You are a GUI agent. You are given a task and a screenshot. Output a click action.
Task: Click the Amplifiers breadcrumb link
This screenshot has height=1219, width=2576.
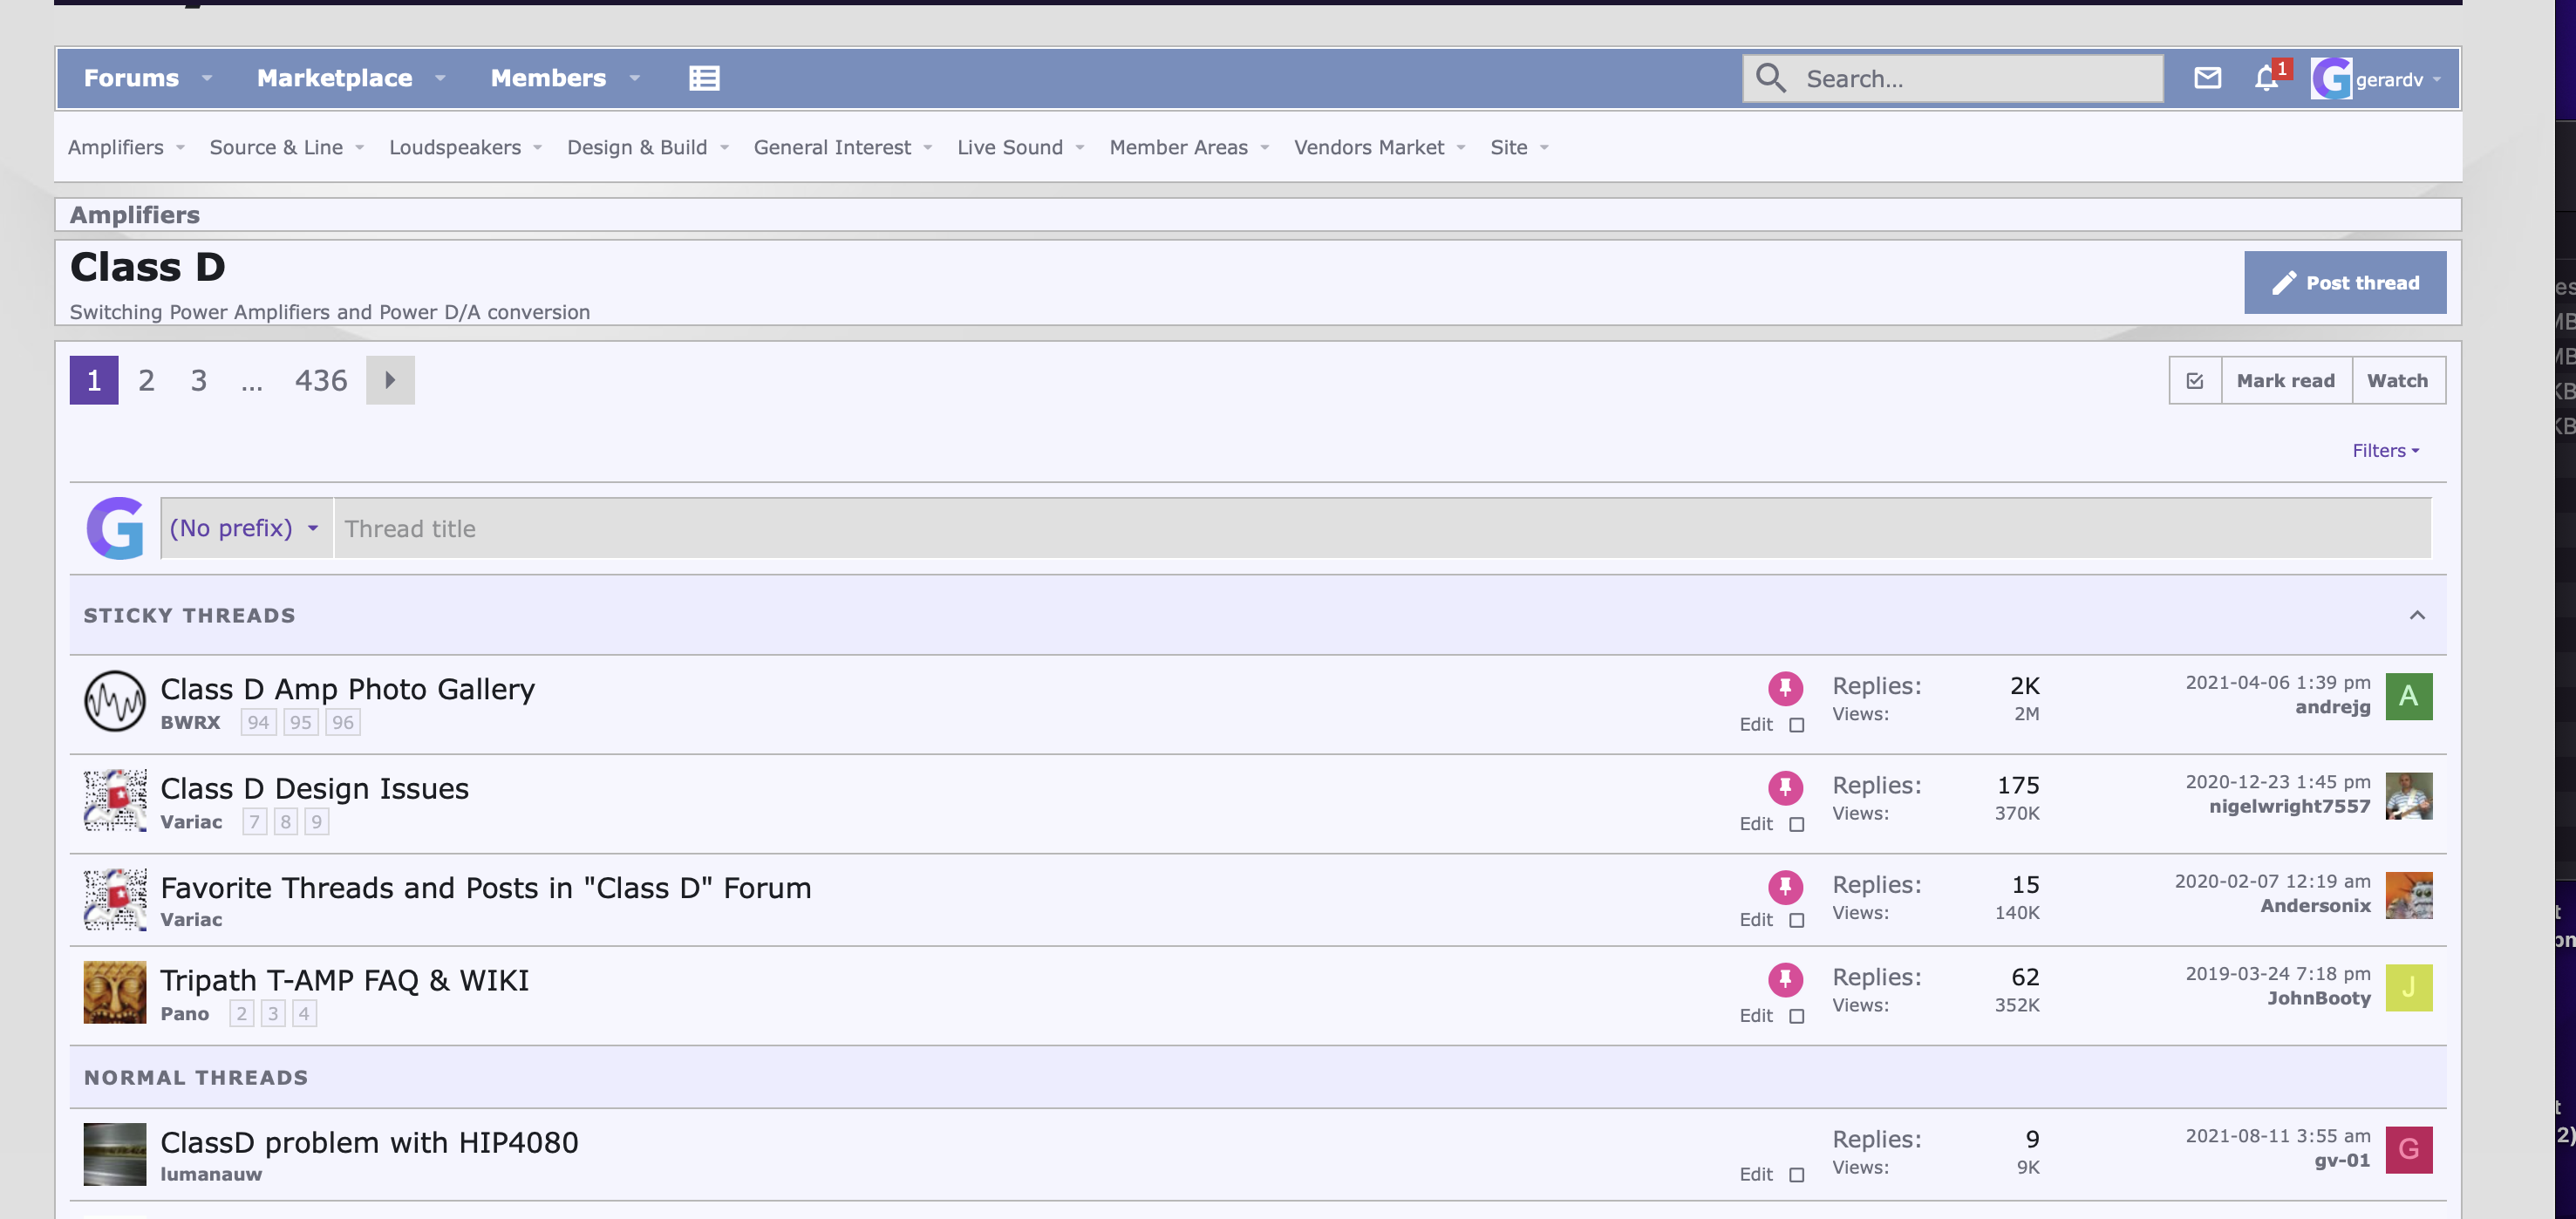(134, 215)
